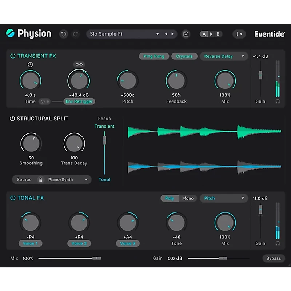Click the link icon above threshold knob
This screenshot has width=291, height=291.
click(79, 64)
